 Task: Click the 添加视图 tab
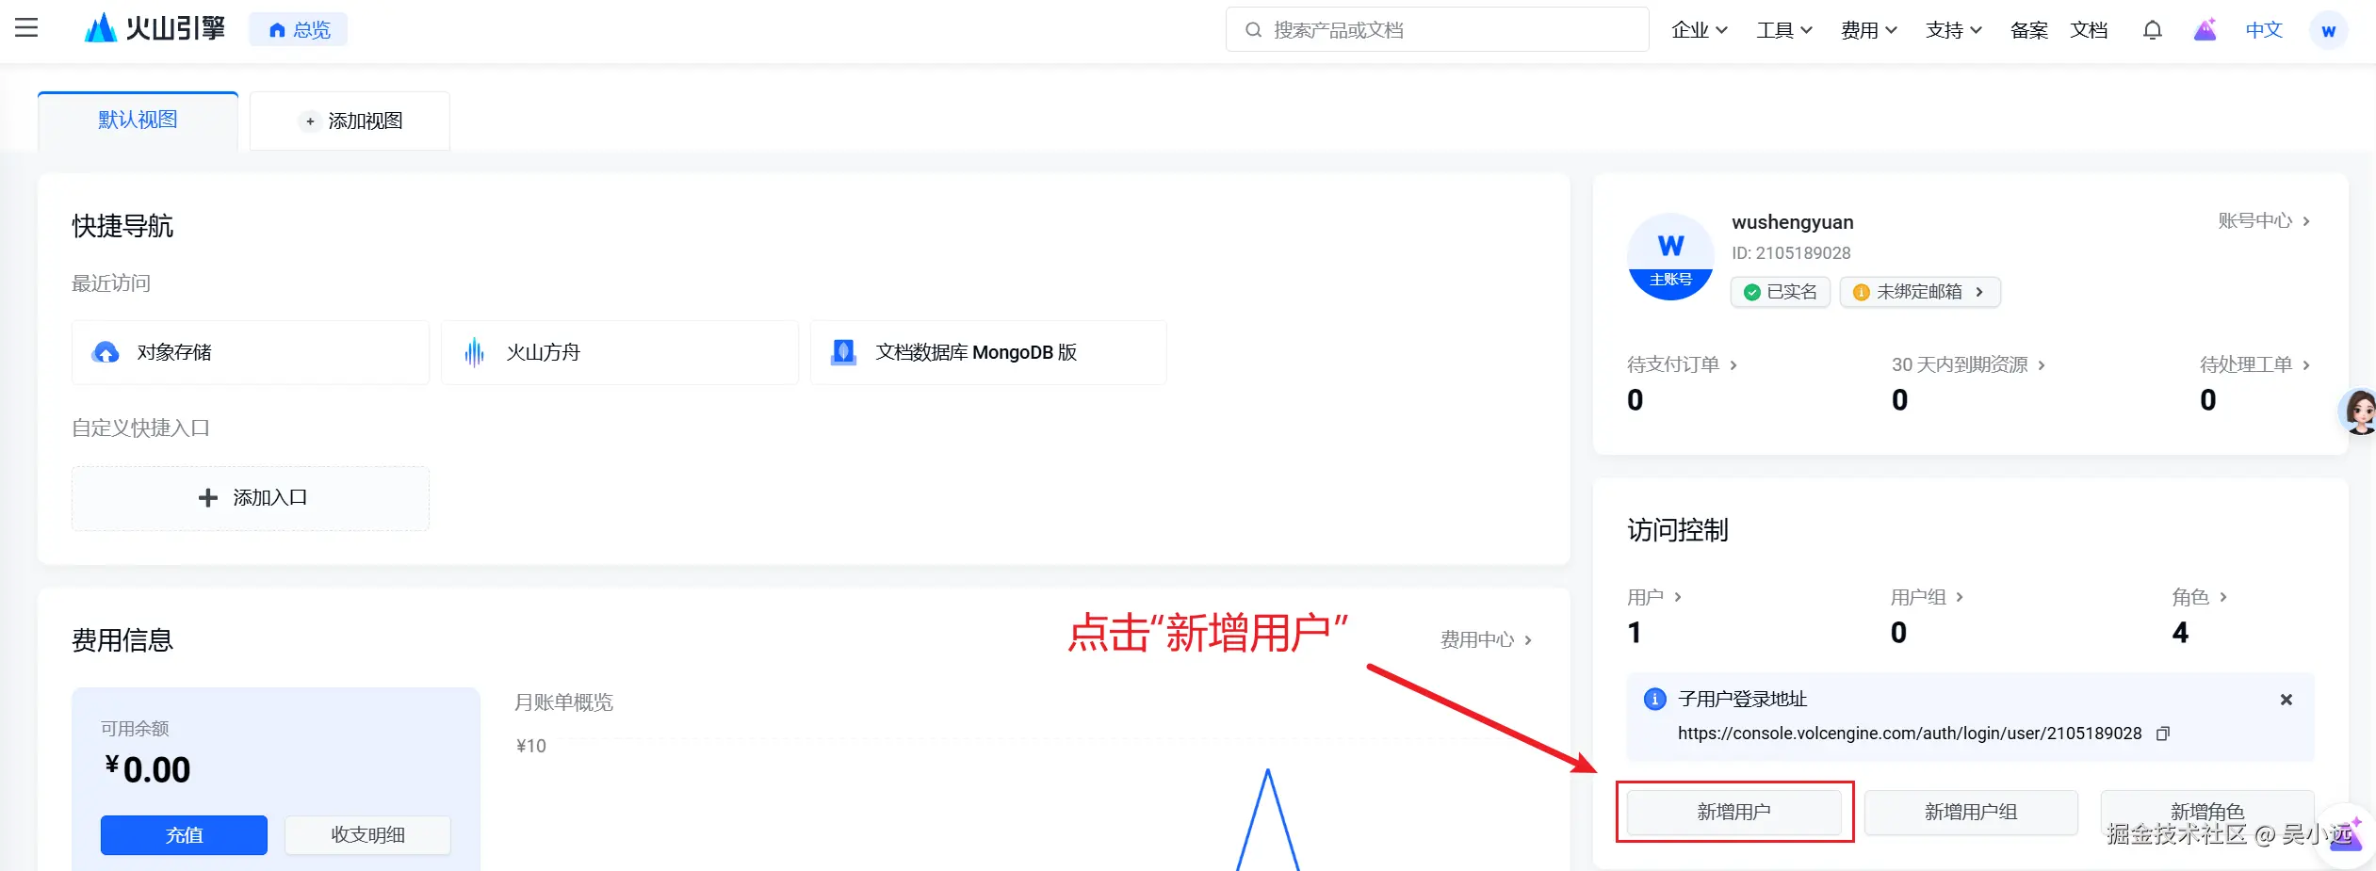click(x=350, y=121)
